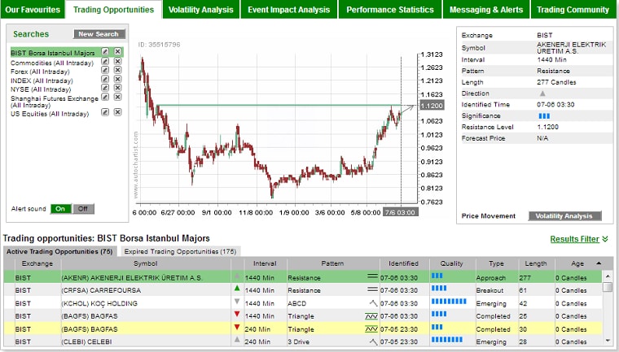Sort by the Identified column header
619x352 pixels.
pyautogui.click(x=403, y=263)
